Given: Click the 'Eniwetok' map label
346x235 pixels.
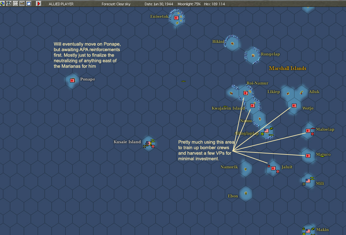Looking at the screenshot, I should (159, 16).
